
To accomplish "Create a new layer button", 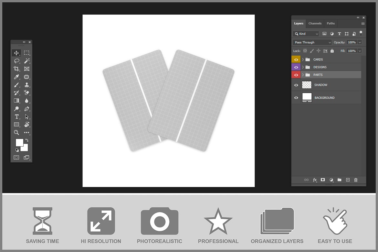I will pyautogui.click(x=348, y=180).
